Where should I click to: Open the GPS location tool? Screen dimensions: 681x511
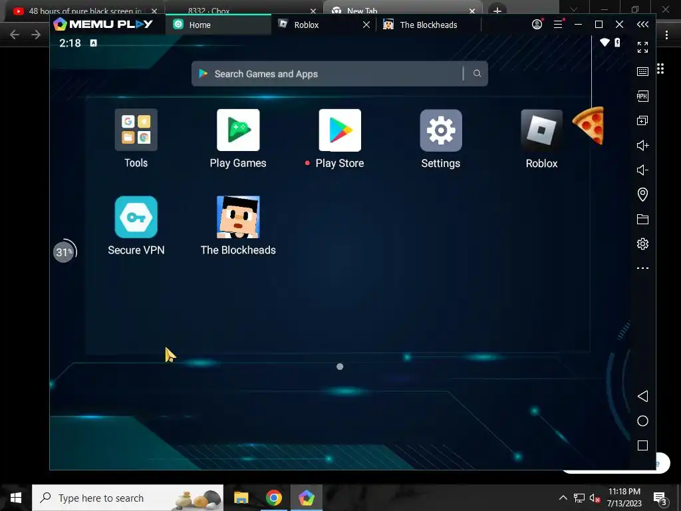643,194
